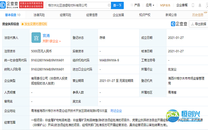Open 企业套餐 in the header
This screenshot has width=208, height=130.
tap(182, 5)
